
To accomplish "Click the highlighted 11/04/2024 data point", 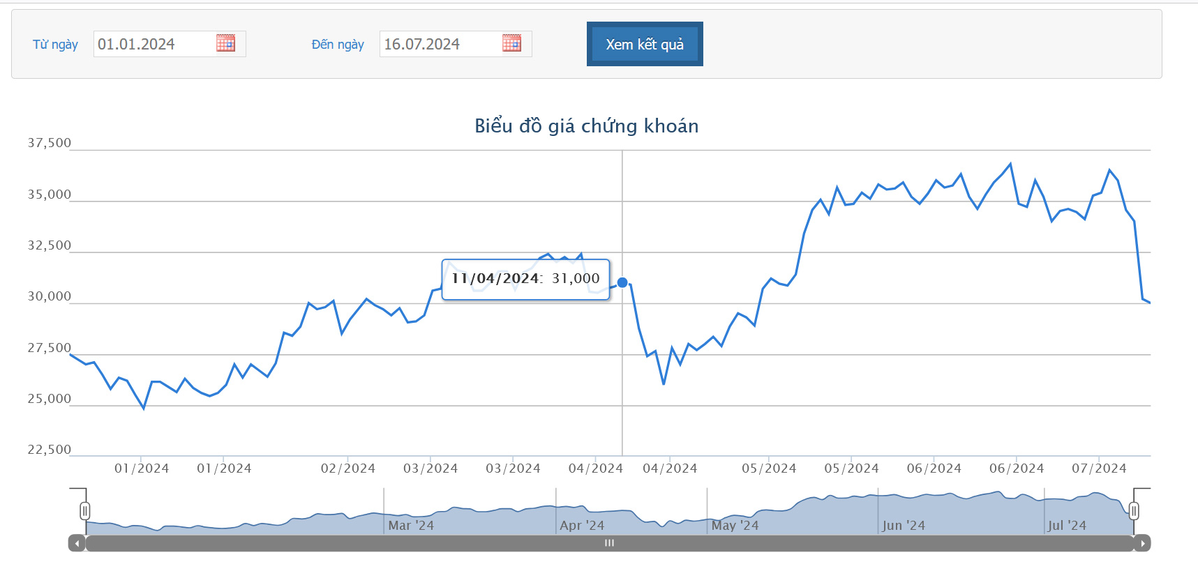I will 622,282.
